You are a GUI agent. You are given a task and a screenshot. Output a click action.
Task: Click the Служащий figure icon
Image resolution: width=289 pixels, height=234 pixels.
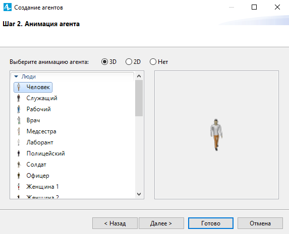(19, 98)
